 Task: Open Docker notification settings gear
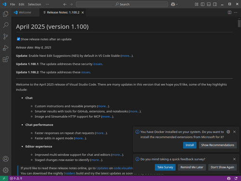(228, 132)
